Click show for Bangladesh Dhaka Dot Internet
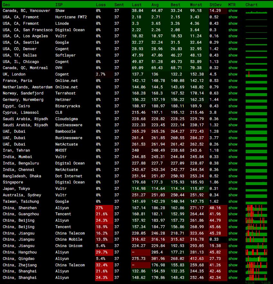273x284 pixels. tap(233, 176)
